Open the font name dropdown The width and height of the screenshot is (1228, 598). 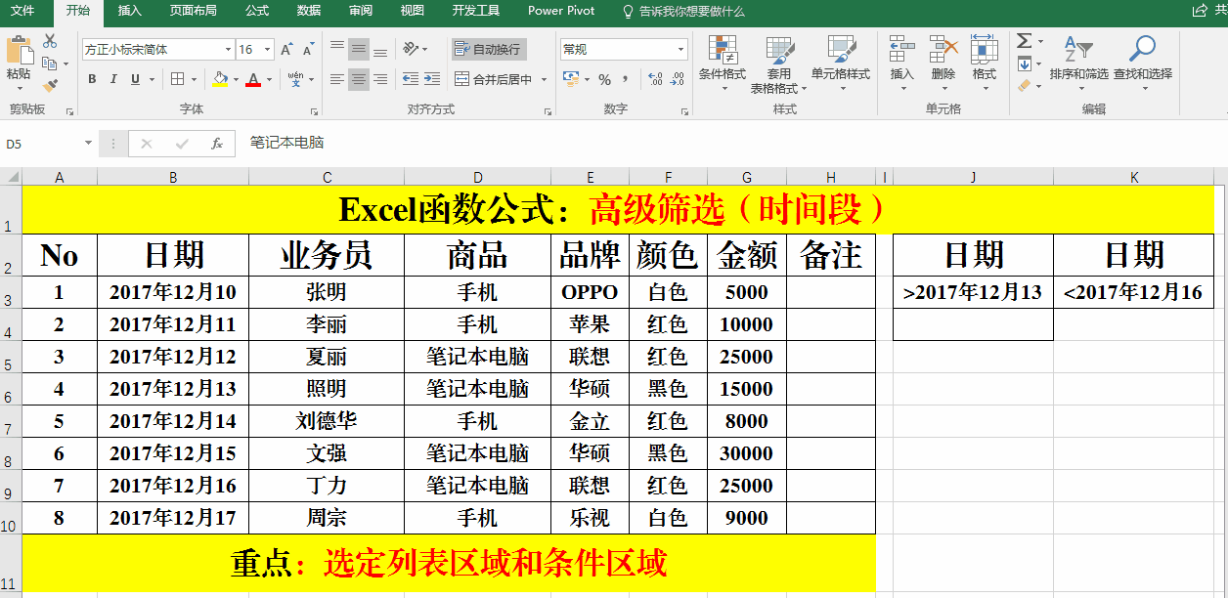point(228,49)
